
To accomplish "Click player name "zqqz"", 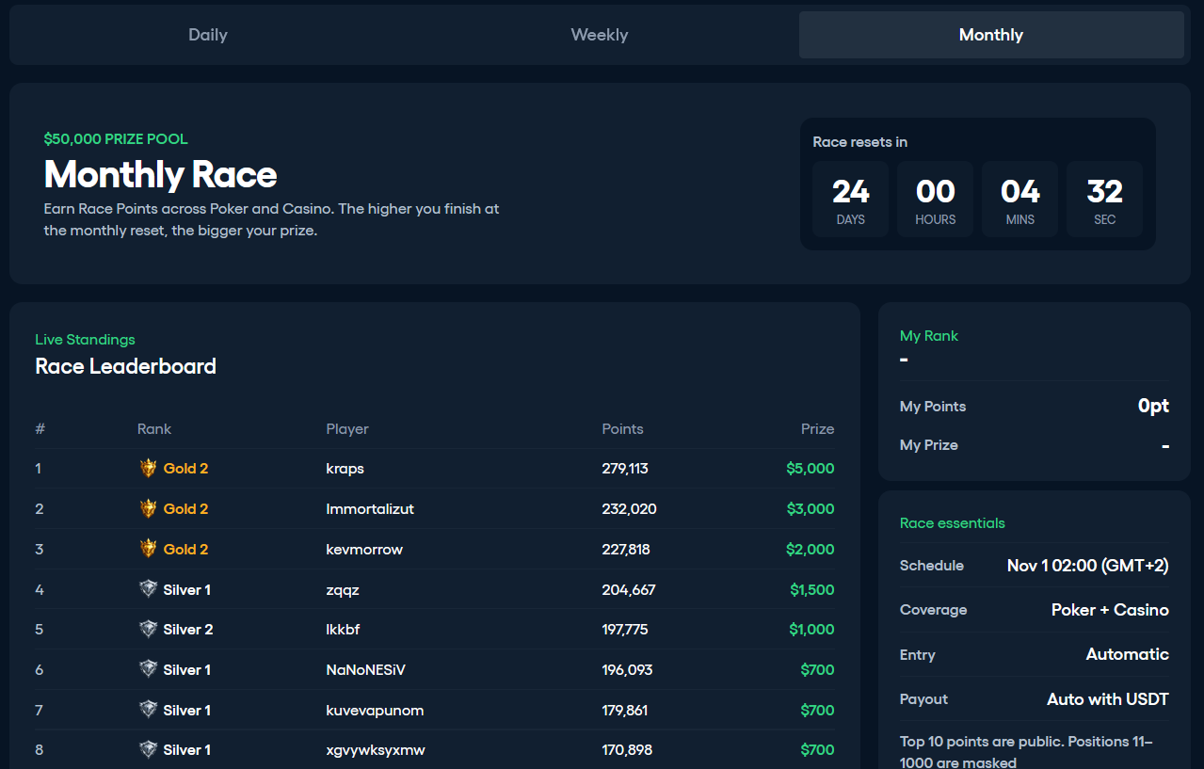I will point(343,590).
